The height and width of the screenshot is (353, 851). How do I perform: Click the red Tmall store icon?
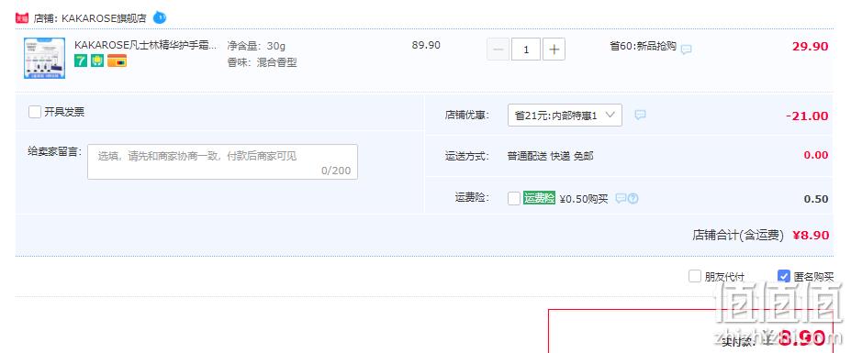(22, 18)
